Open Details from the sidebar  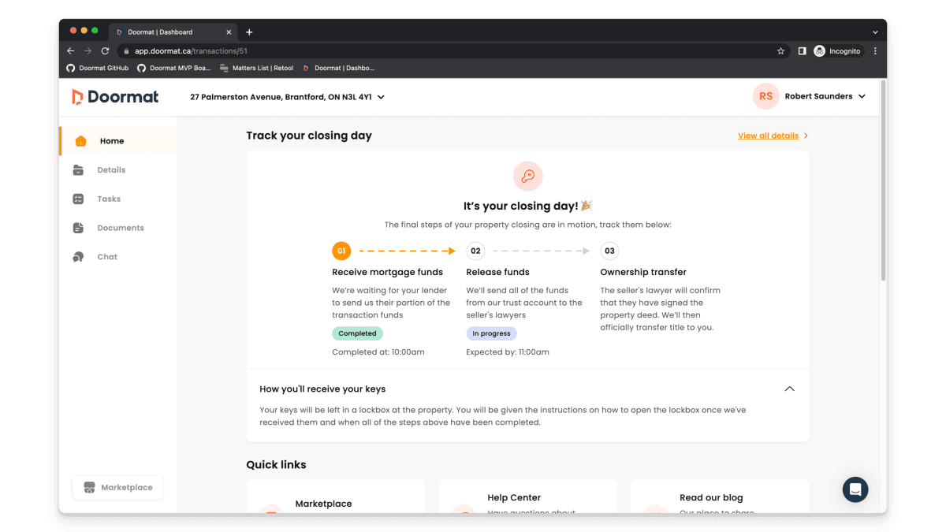(111, 170)
